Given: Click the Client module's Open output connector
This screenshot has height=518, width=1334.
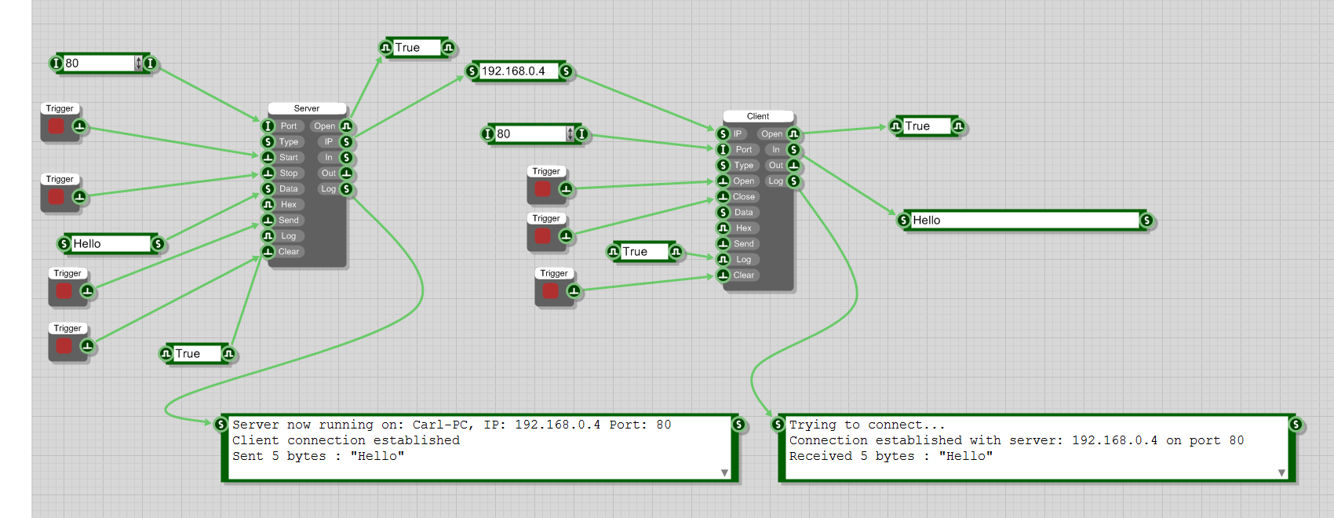Looking at the screenshot, I should pos(793,134).
